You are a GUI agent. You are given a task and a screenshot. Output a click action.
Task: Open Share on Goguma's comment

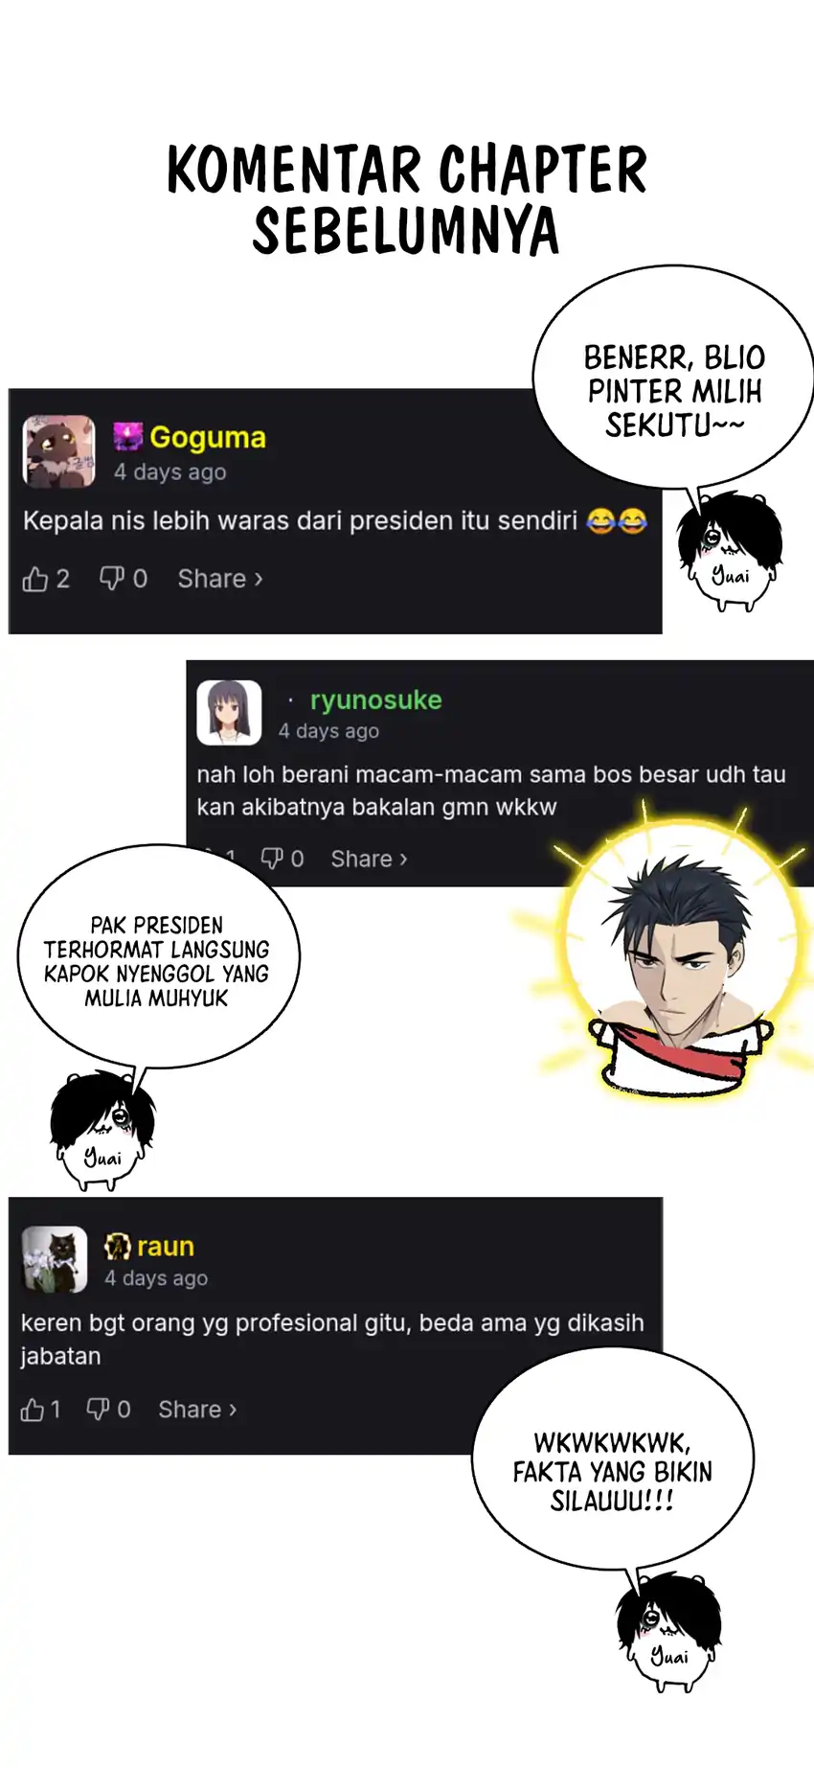[x=220, y=579]
